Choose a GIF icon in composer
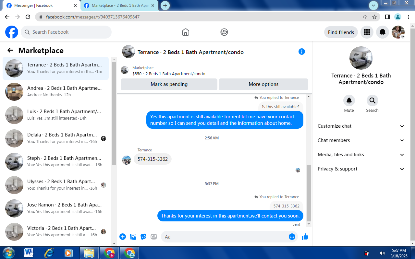The width and height of the screenshot is (415, 259). click(x=154, y=237)
